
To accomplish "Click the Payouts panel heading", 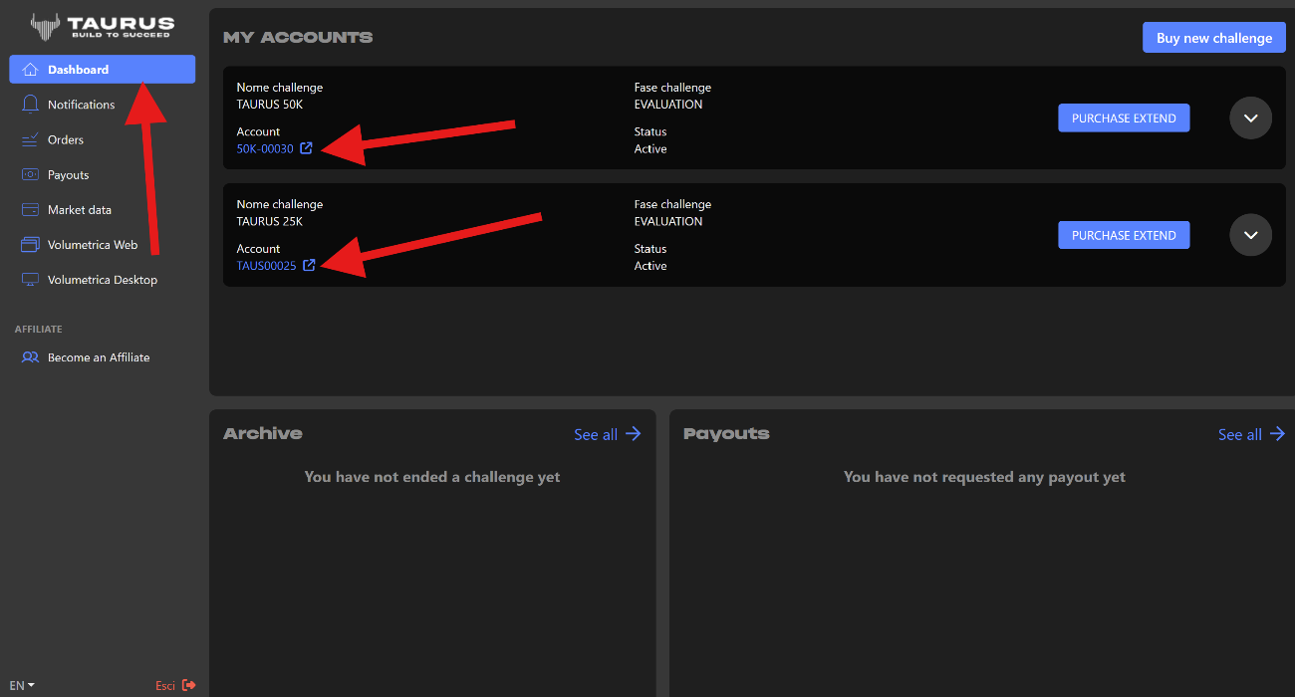I will pos(726,433).
